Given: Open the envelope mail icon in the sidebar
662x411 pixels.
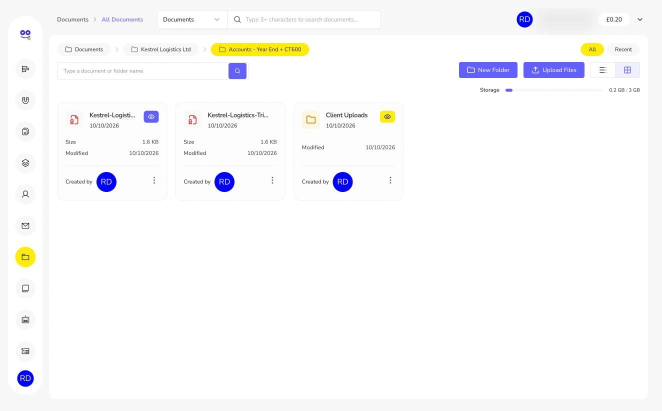Looking at the screenshot, I should (25, 225).
